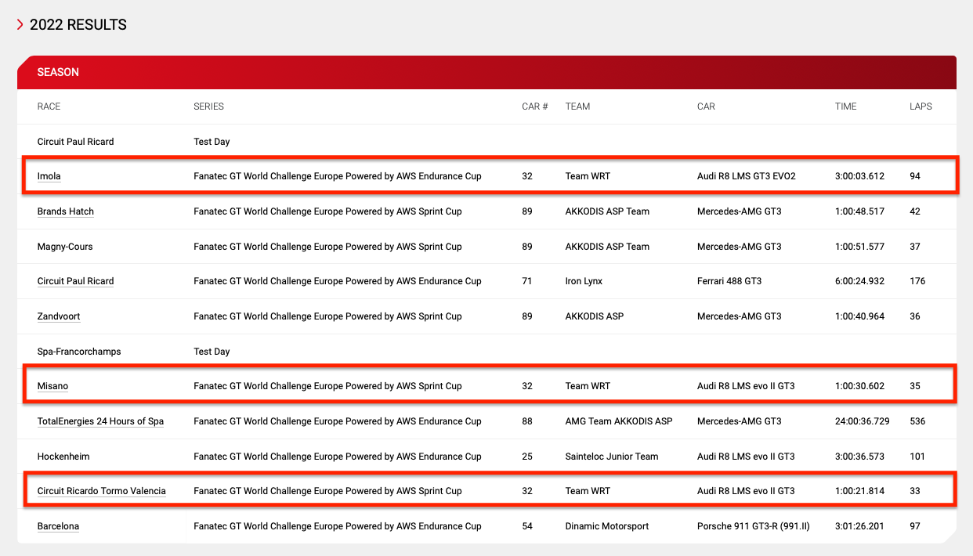Click the 176 laps value
973x556 pixels.
pyautogui.click(x=917, y=281)
